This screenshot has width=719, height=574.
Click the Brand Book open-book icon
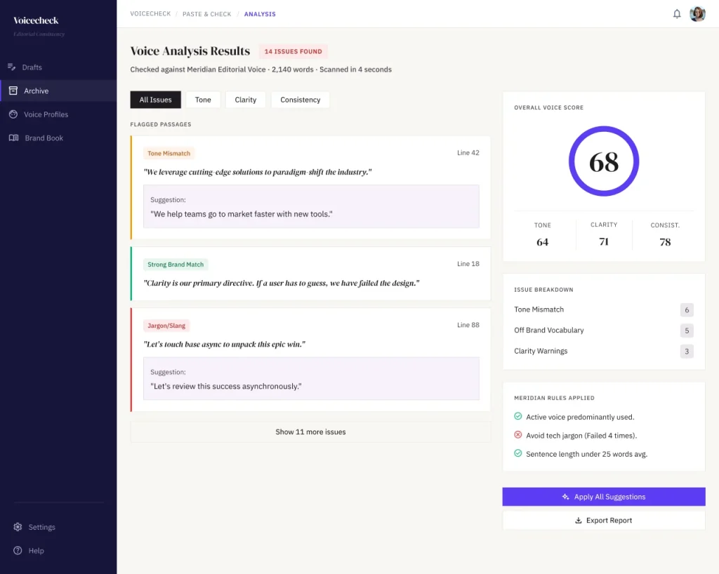[14, 138]
